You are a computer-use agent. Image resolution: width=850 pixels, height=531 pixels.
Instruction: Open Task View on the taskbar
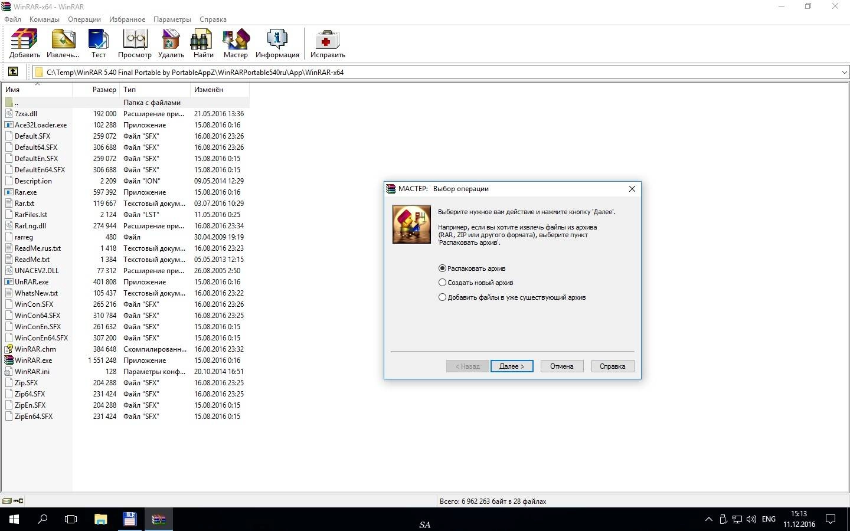(x=71, y=519)
